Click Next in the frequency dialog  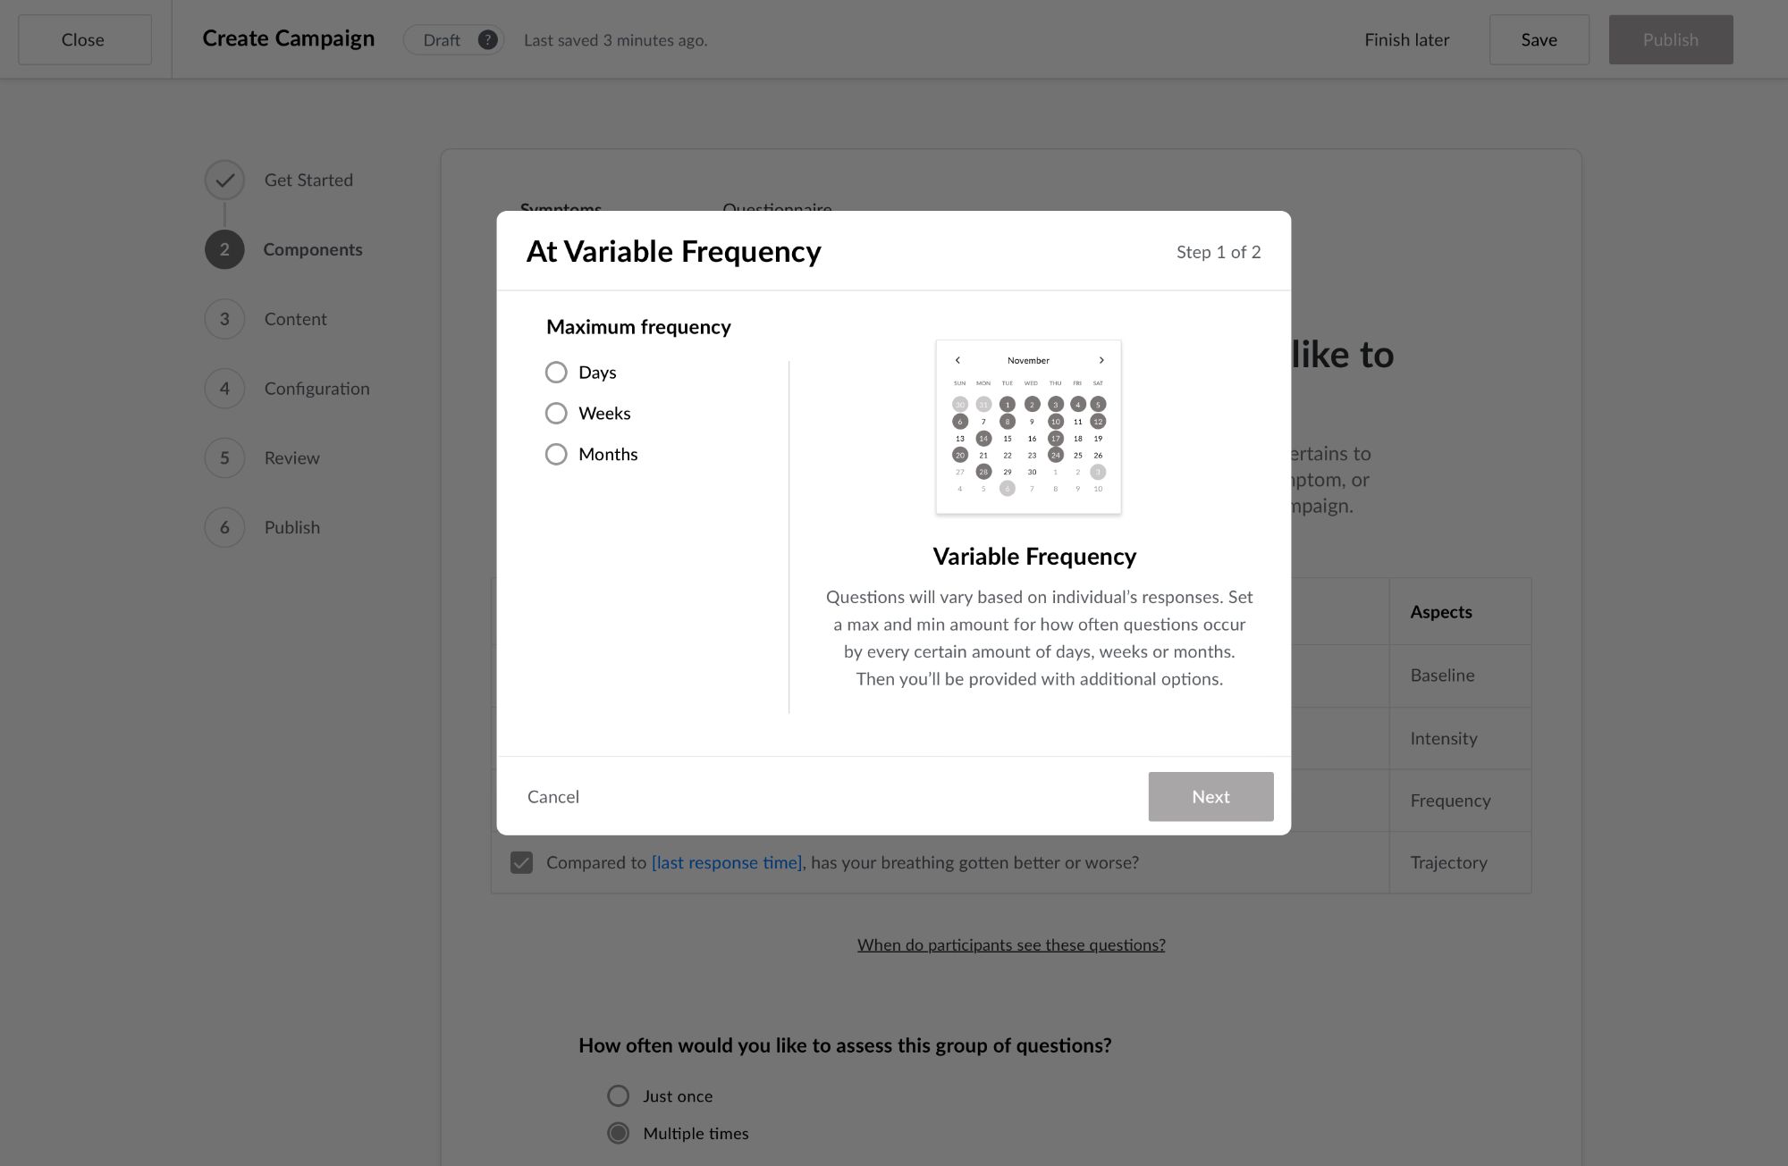coord(1210,797)
